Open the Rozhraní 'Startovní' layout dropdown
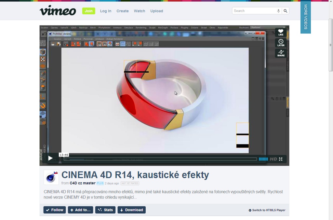 point(268,27)
